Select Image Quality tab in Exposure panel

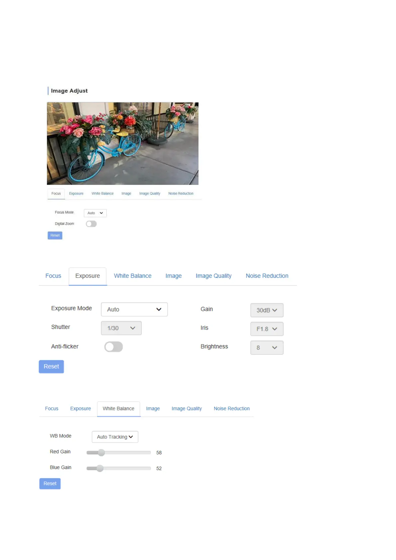pos(213,276)
